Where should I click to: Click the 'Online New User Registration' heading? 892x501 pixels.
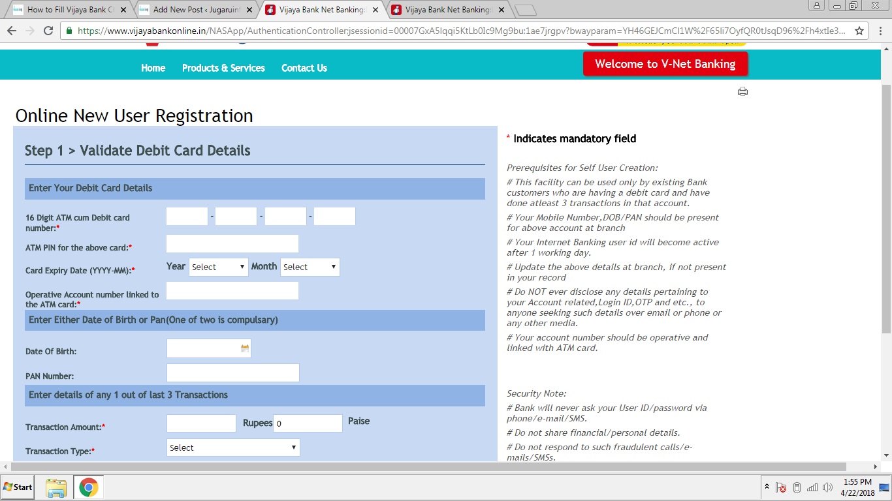point(134,115)
